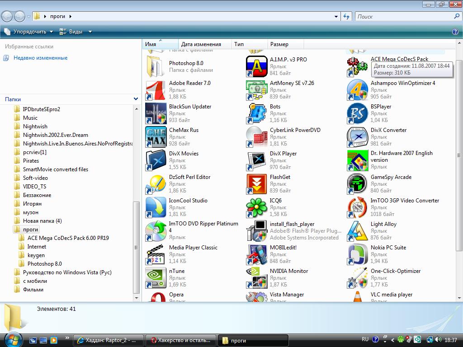
Task: Click the MOBILedit! icon
Action: [257, 255]
